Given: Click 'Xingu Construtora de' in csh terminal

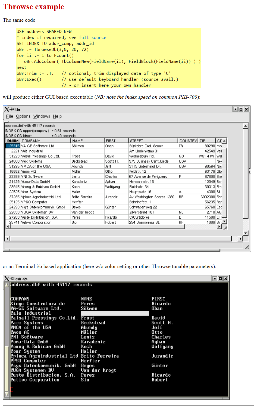Looking at the screenshot, I should click(x=37, y=303).
